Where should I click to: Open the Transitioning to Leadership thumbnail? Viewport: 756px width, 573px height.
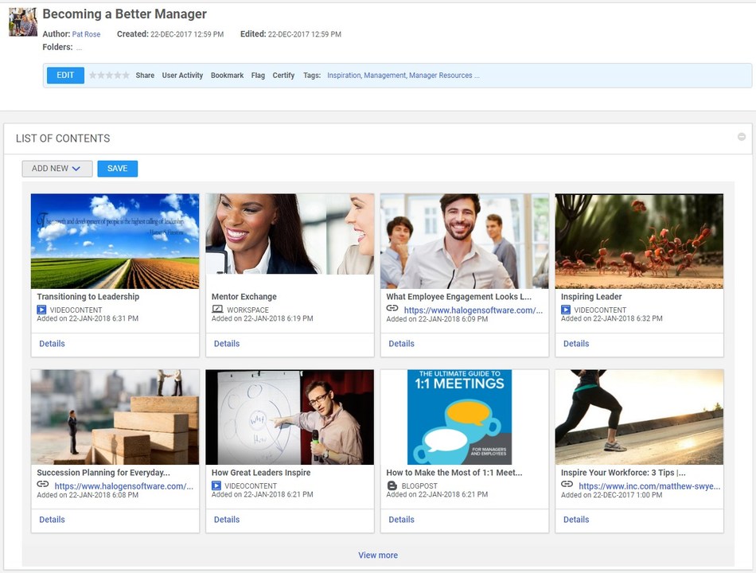(115, 241)
